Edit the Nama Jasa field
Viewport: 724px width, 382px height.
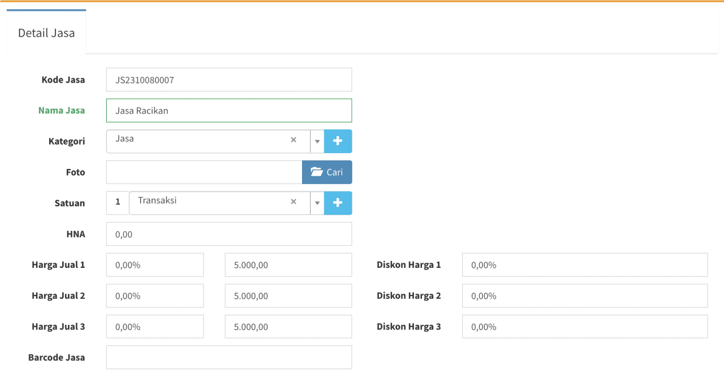click(229, 111)
